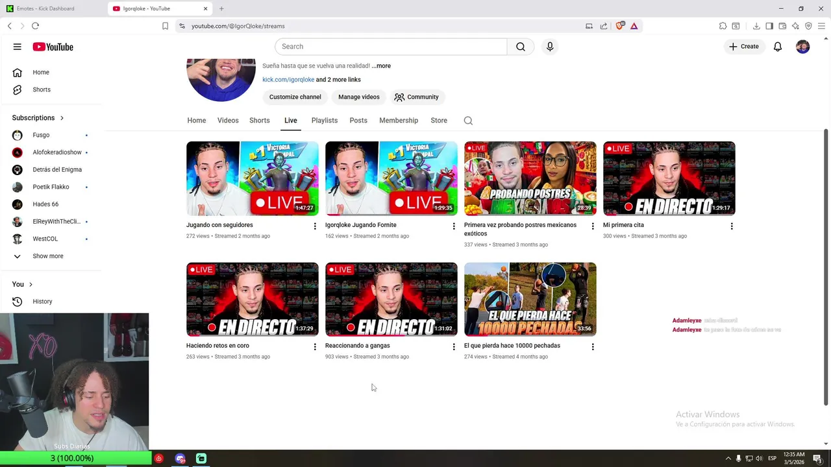
Task: Open Reaccionando a gangas thumbnail
Action: point(391,300)
